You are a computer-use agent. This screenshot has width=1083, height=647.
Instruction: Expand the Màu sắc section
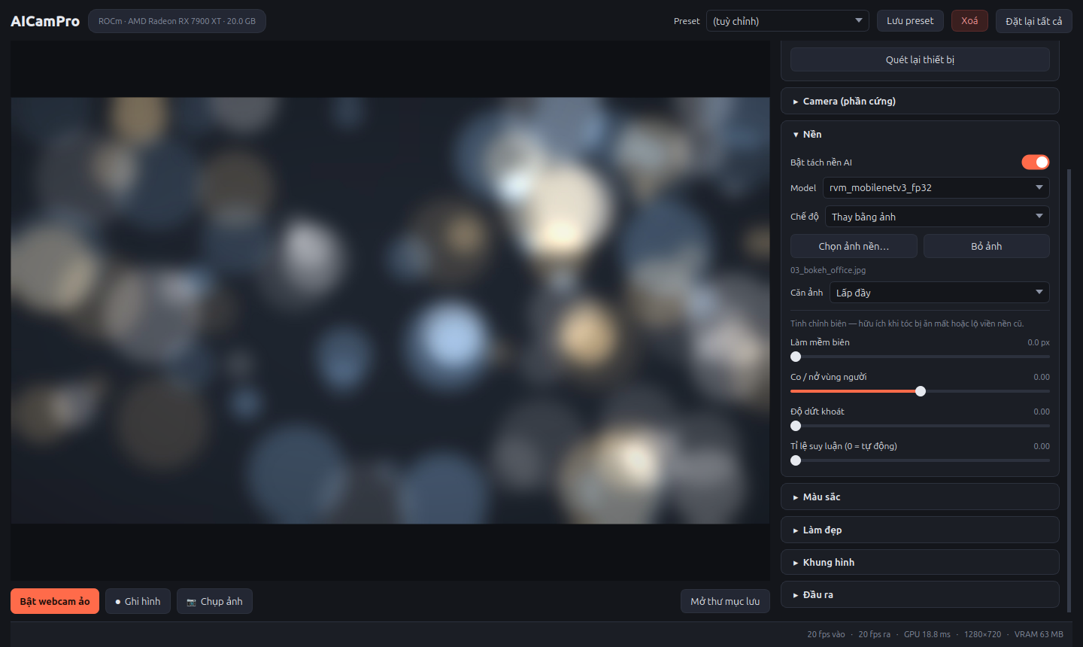[x=920, y=497]
